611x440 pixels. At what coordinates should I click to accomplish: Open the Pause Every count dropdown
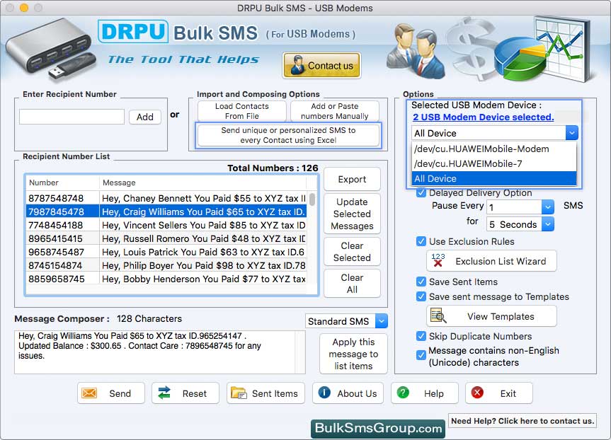tap(547, 207)
